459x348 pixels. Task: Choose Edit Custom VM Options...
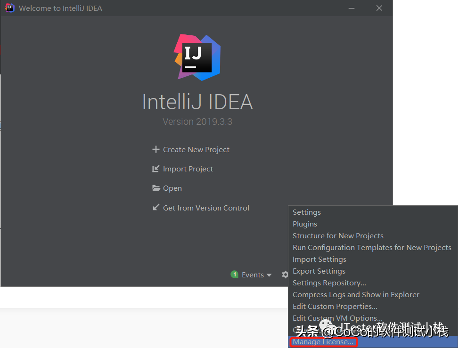tap(338, 318)
